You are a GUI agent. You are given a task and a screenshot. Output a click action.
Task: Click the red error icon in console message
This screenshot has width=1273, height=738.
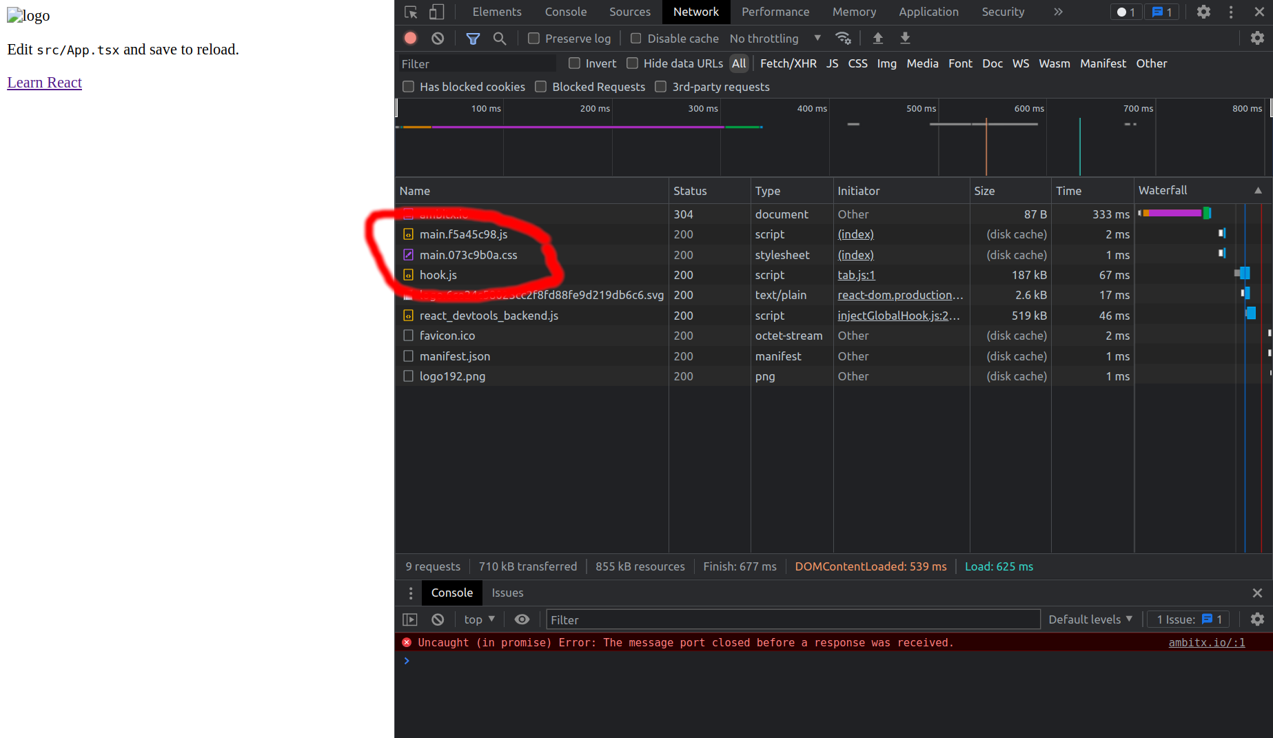(x=407, y=642)
